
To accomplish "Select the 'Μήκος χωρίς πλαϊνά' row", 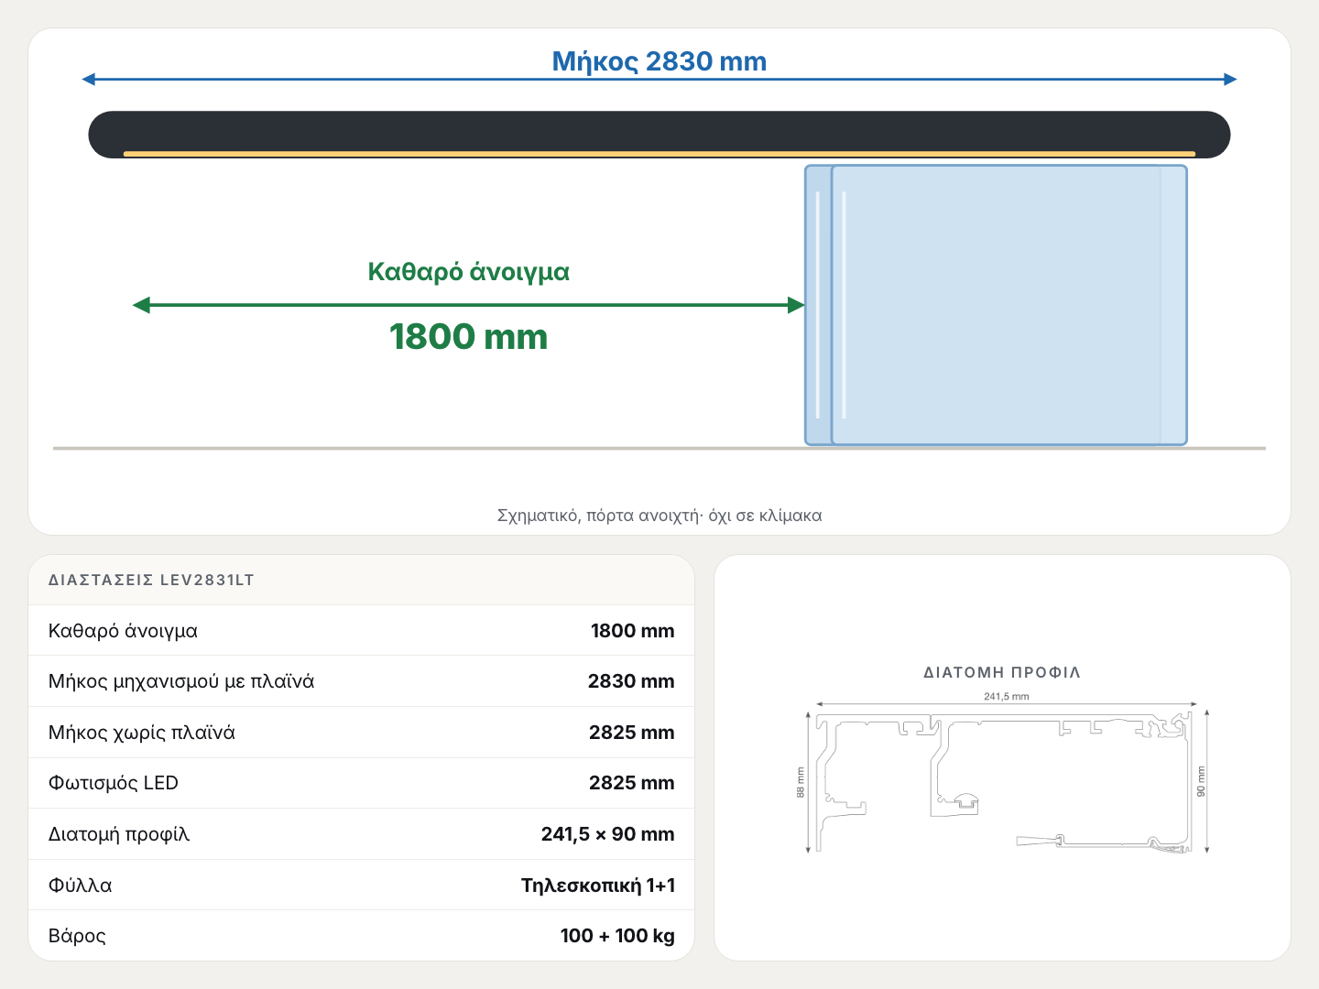I will [361, 733].
